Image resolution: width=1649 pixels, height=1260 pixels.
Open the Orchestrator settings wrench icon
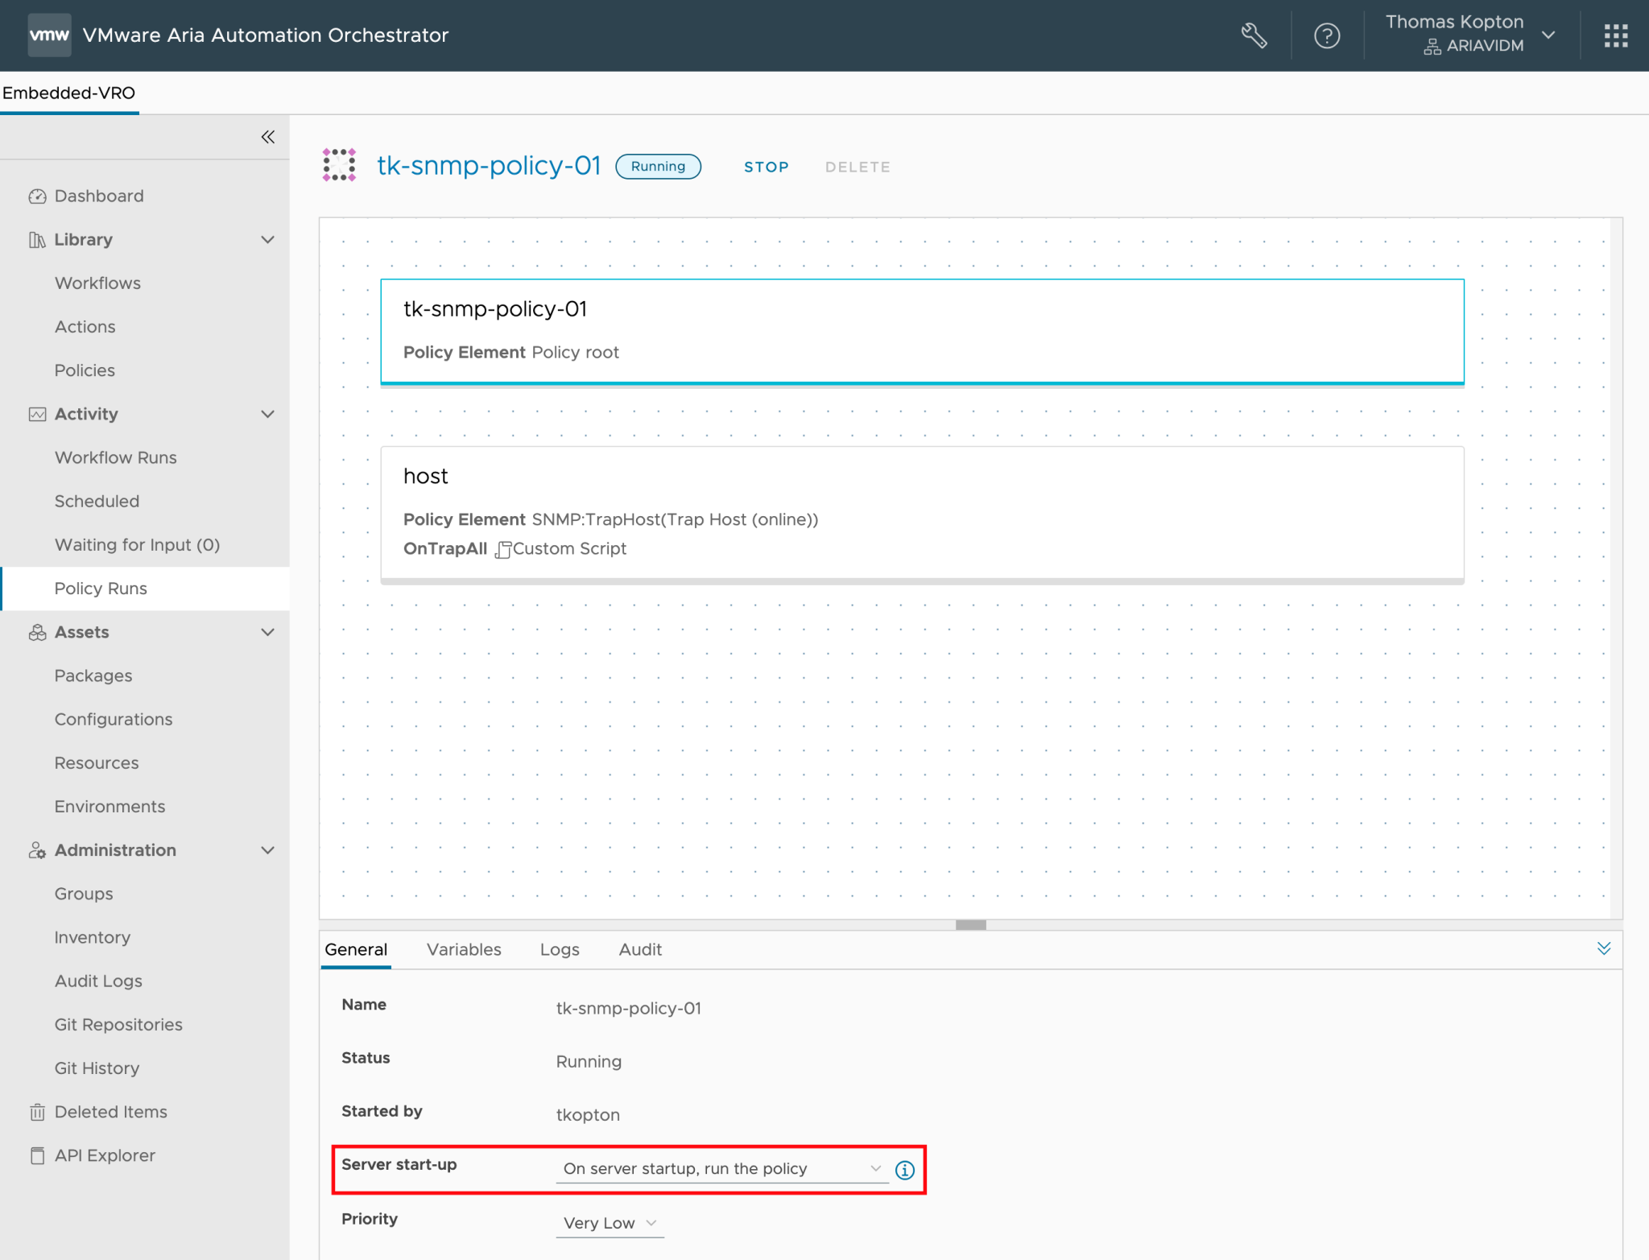[x=1254, y=35]
